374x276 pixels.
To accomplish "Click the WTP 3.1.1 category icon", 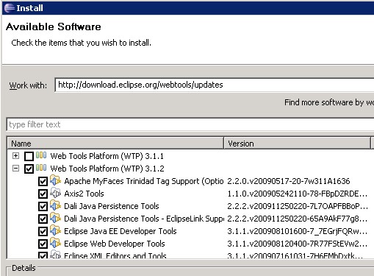I will [41, 155].
